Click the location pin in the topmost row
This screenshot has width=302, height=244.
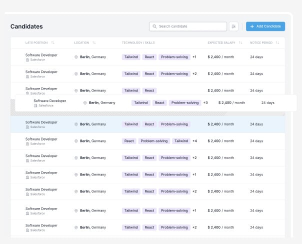(x=76, y=57)
